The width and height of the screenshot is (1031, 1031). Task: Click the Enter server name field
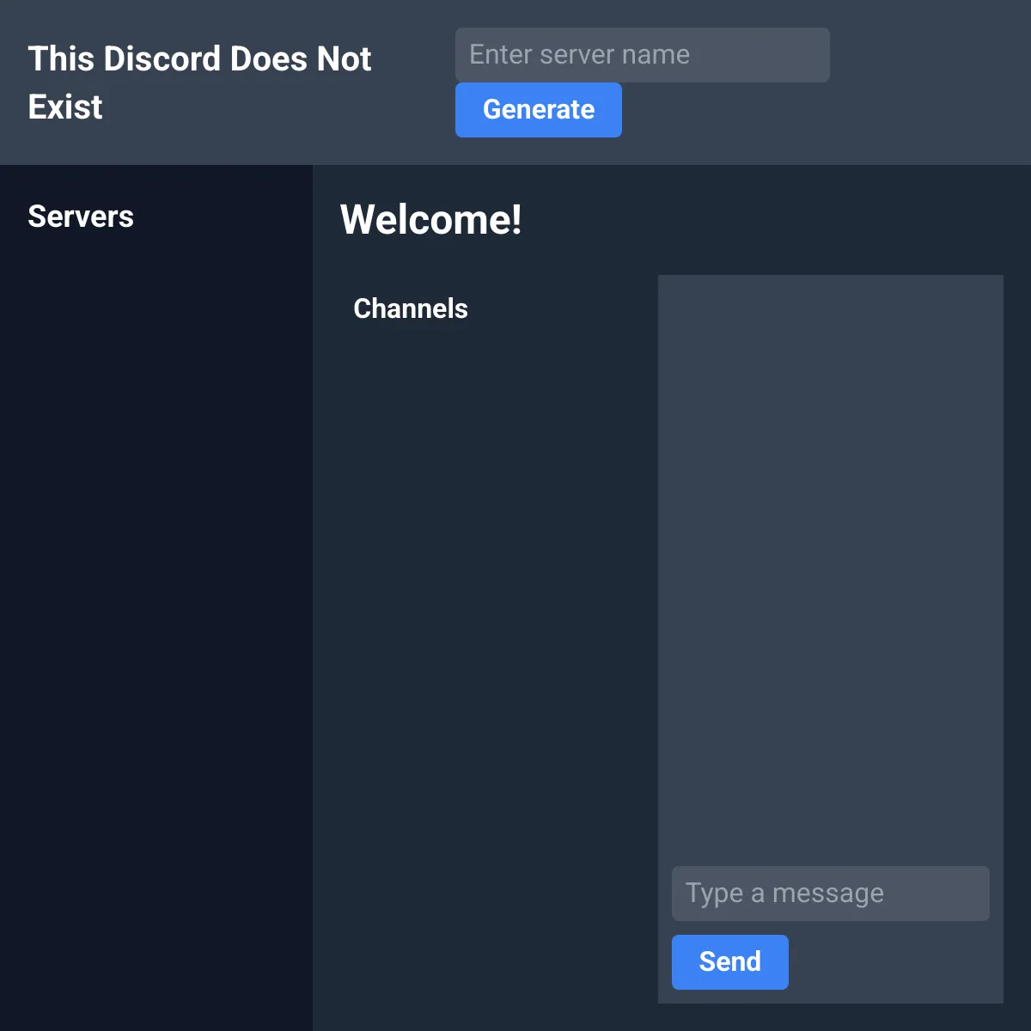(643, 55)
